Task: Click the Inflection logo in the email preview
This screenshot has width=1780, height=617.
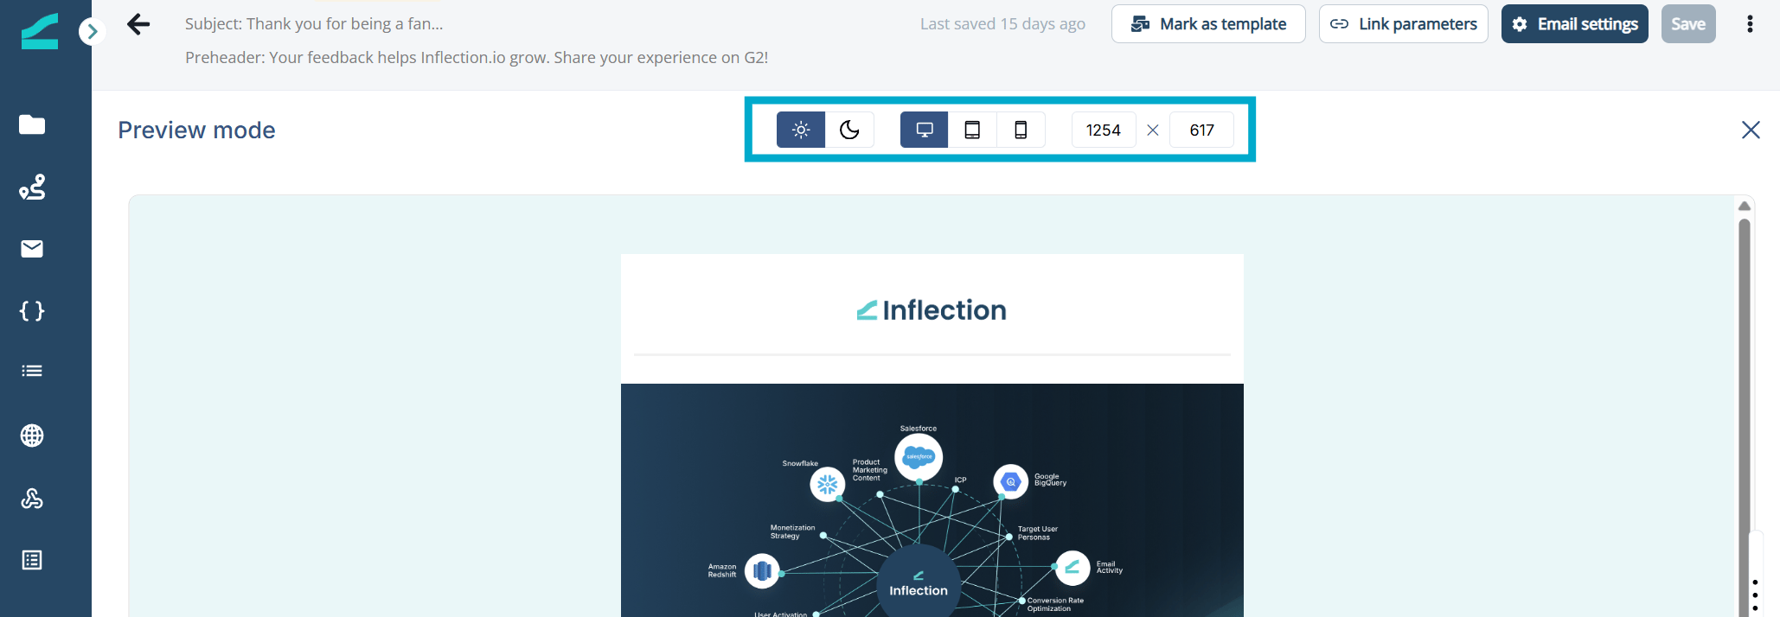Action: pyautogui.click(x=932, y=310)
